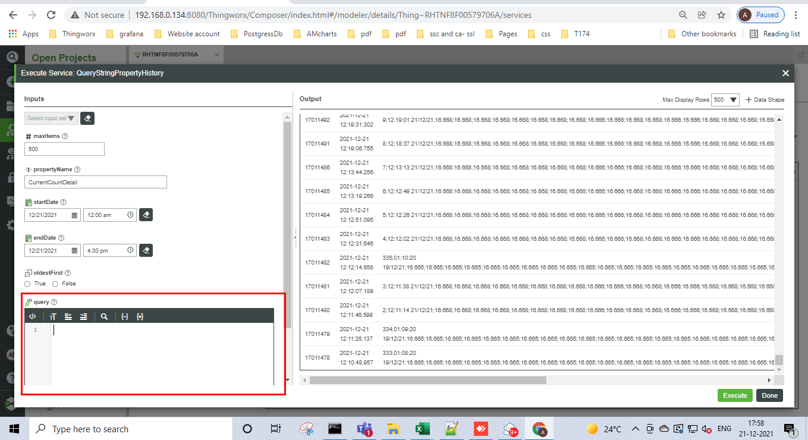Switch to the RHTNF8F00579706A tab
808x440 pixels.
[x=169, y=55]
